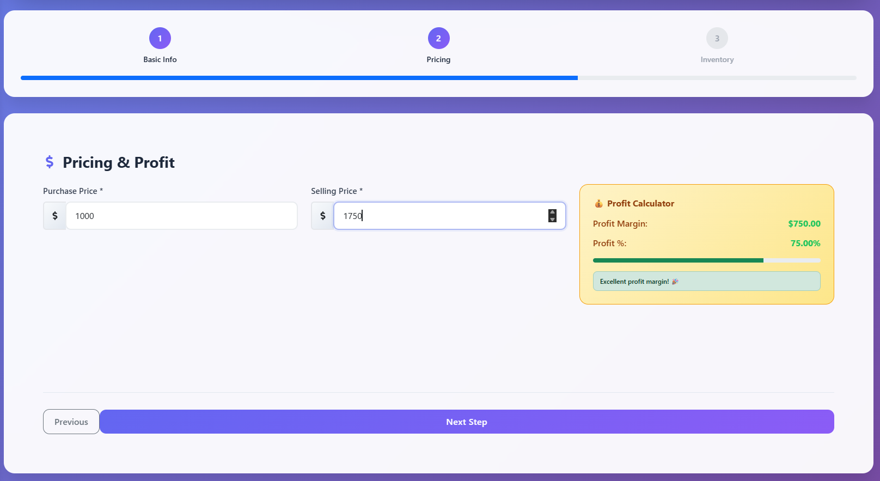Click the 'Pricing & Profit' heading
The height and width of the screenshot is (481, 880).
click(x=119, y=162)
